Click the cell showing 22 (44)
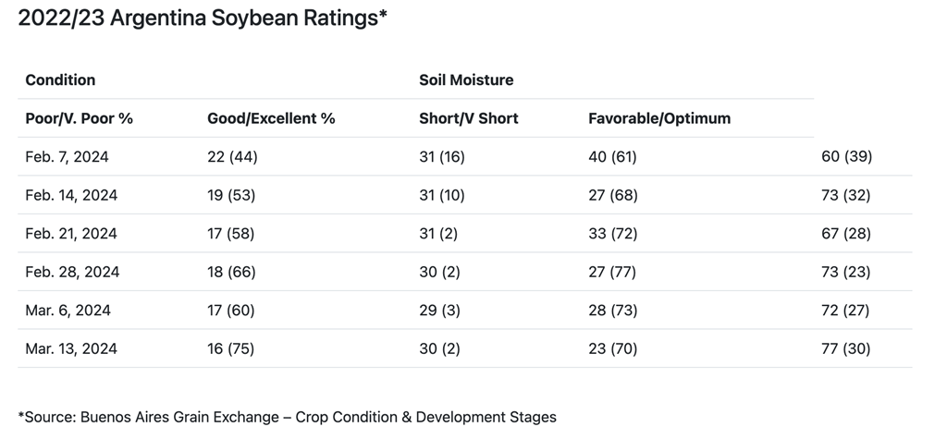The height and width of the screenshot is (439, 947). (x=233, y=157)
